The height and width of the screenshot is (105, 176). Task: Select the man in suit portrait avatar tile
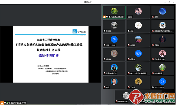click(114, 82)
